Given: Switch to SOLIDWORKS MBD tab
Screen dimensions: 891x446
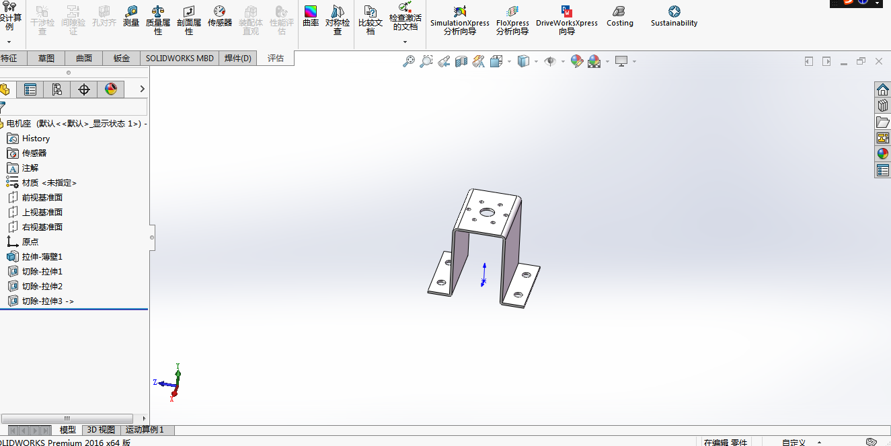Looking at the screenshot, I should [x=180, y=59].
